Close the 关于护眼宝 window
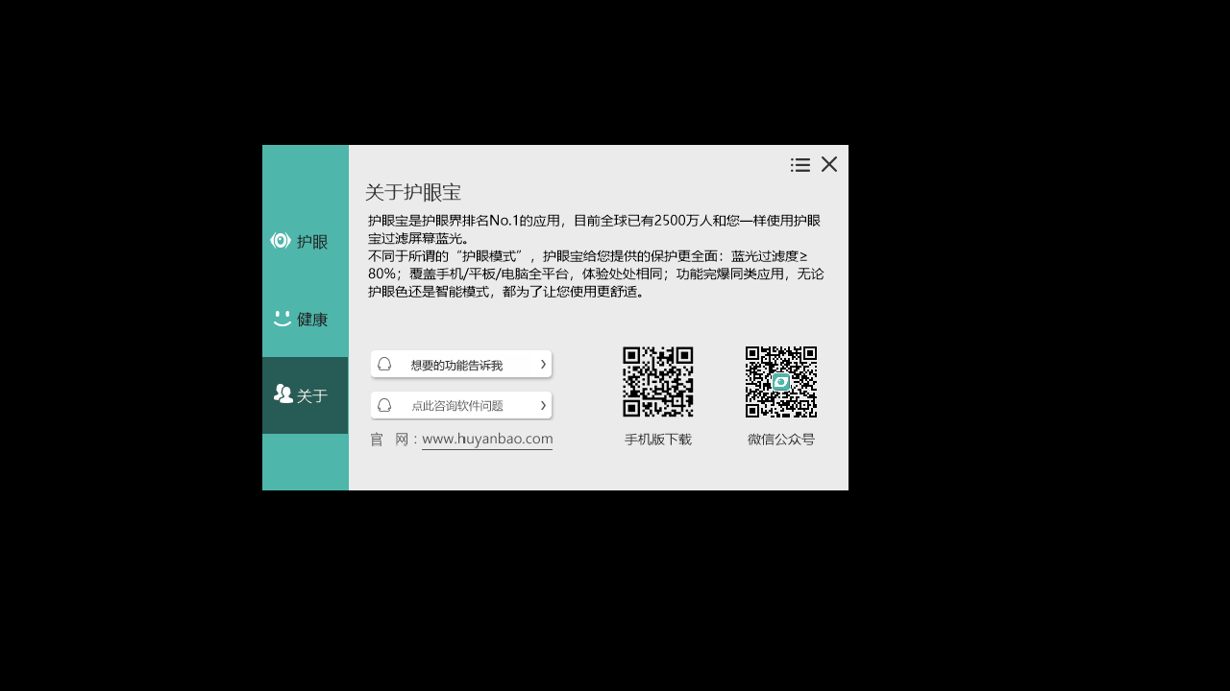The height and width of the screenshot is (691, 1230). (x=828, y=164)
